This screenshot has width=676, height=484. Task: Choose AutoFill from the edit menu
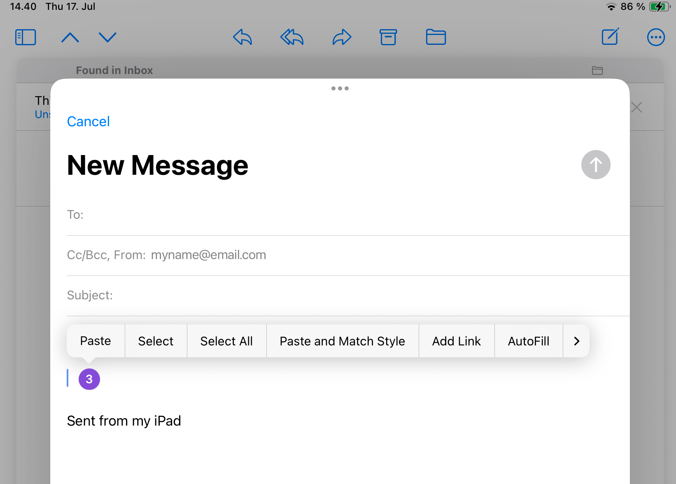[529, 341]
